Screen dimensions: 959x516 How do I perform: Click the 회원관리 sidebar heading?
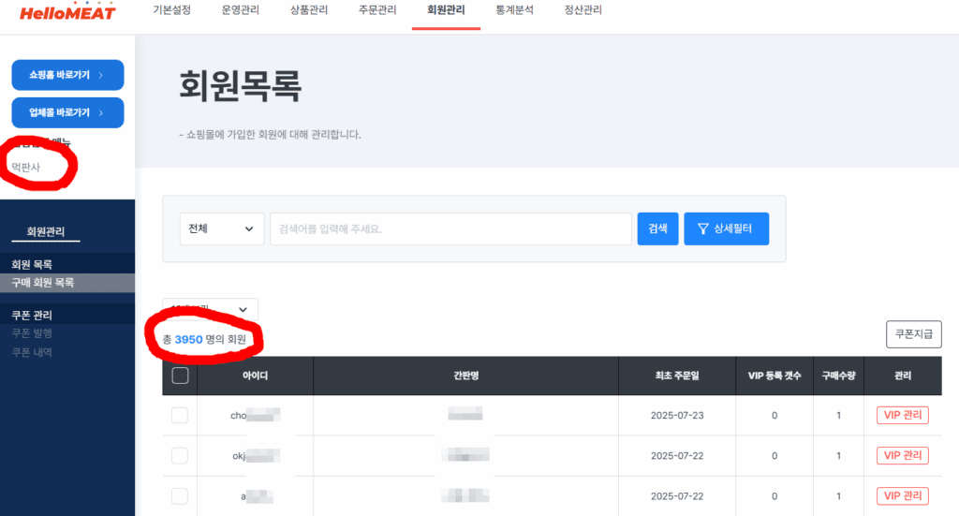coord(45,231)
